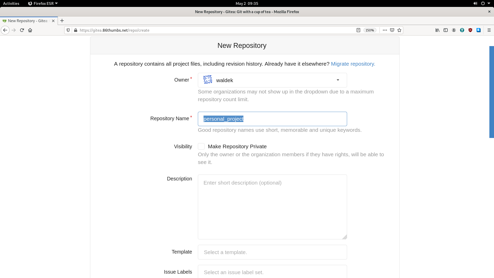494x278 pixels.
Task: Show sidebars icon
Action: click(x=446, y=30)
